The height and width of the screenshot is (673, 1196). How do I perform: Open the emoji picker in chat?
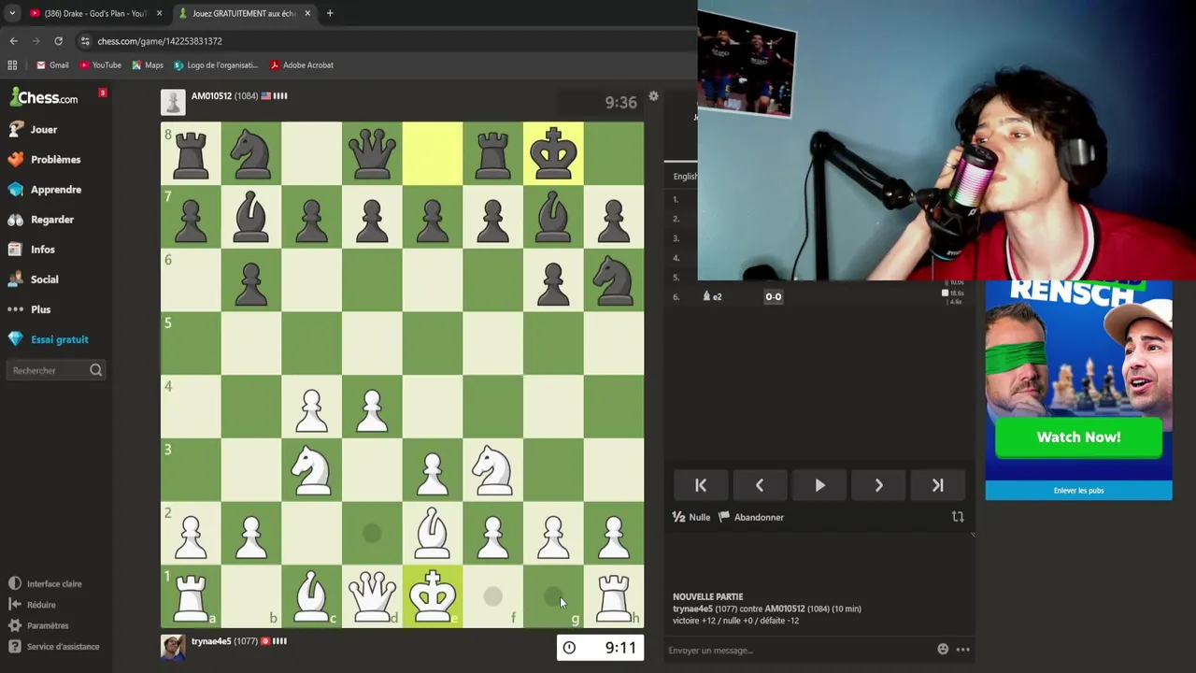(x=943, y=650)
